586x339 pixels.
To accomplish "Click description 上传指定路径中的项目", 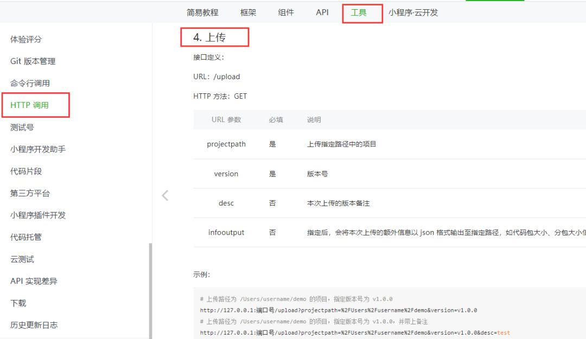I will tap(342, 144).
